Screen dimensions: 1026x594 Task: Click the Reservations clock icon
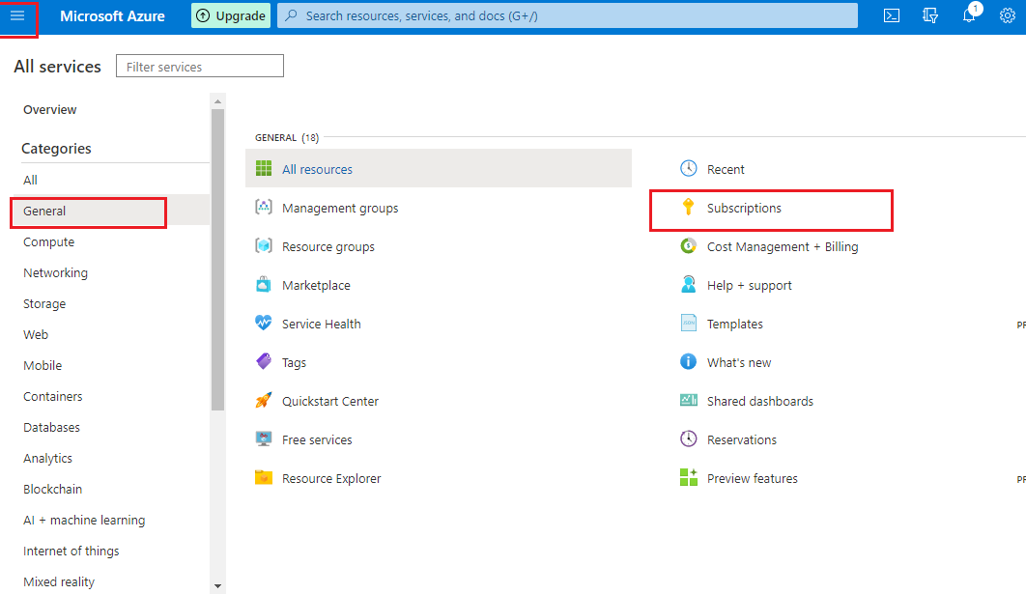coord(688,439)
